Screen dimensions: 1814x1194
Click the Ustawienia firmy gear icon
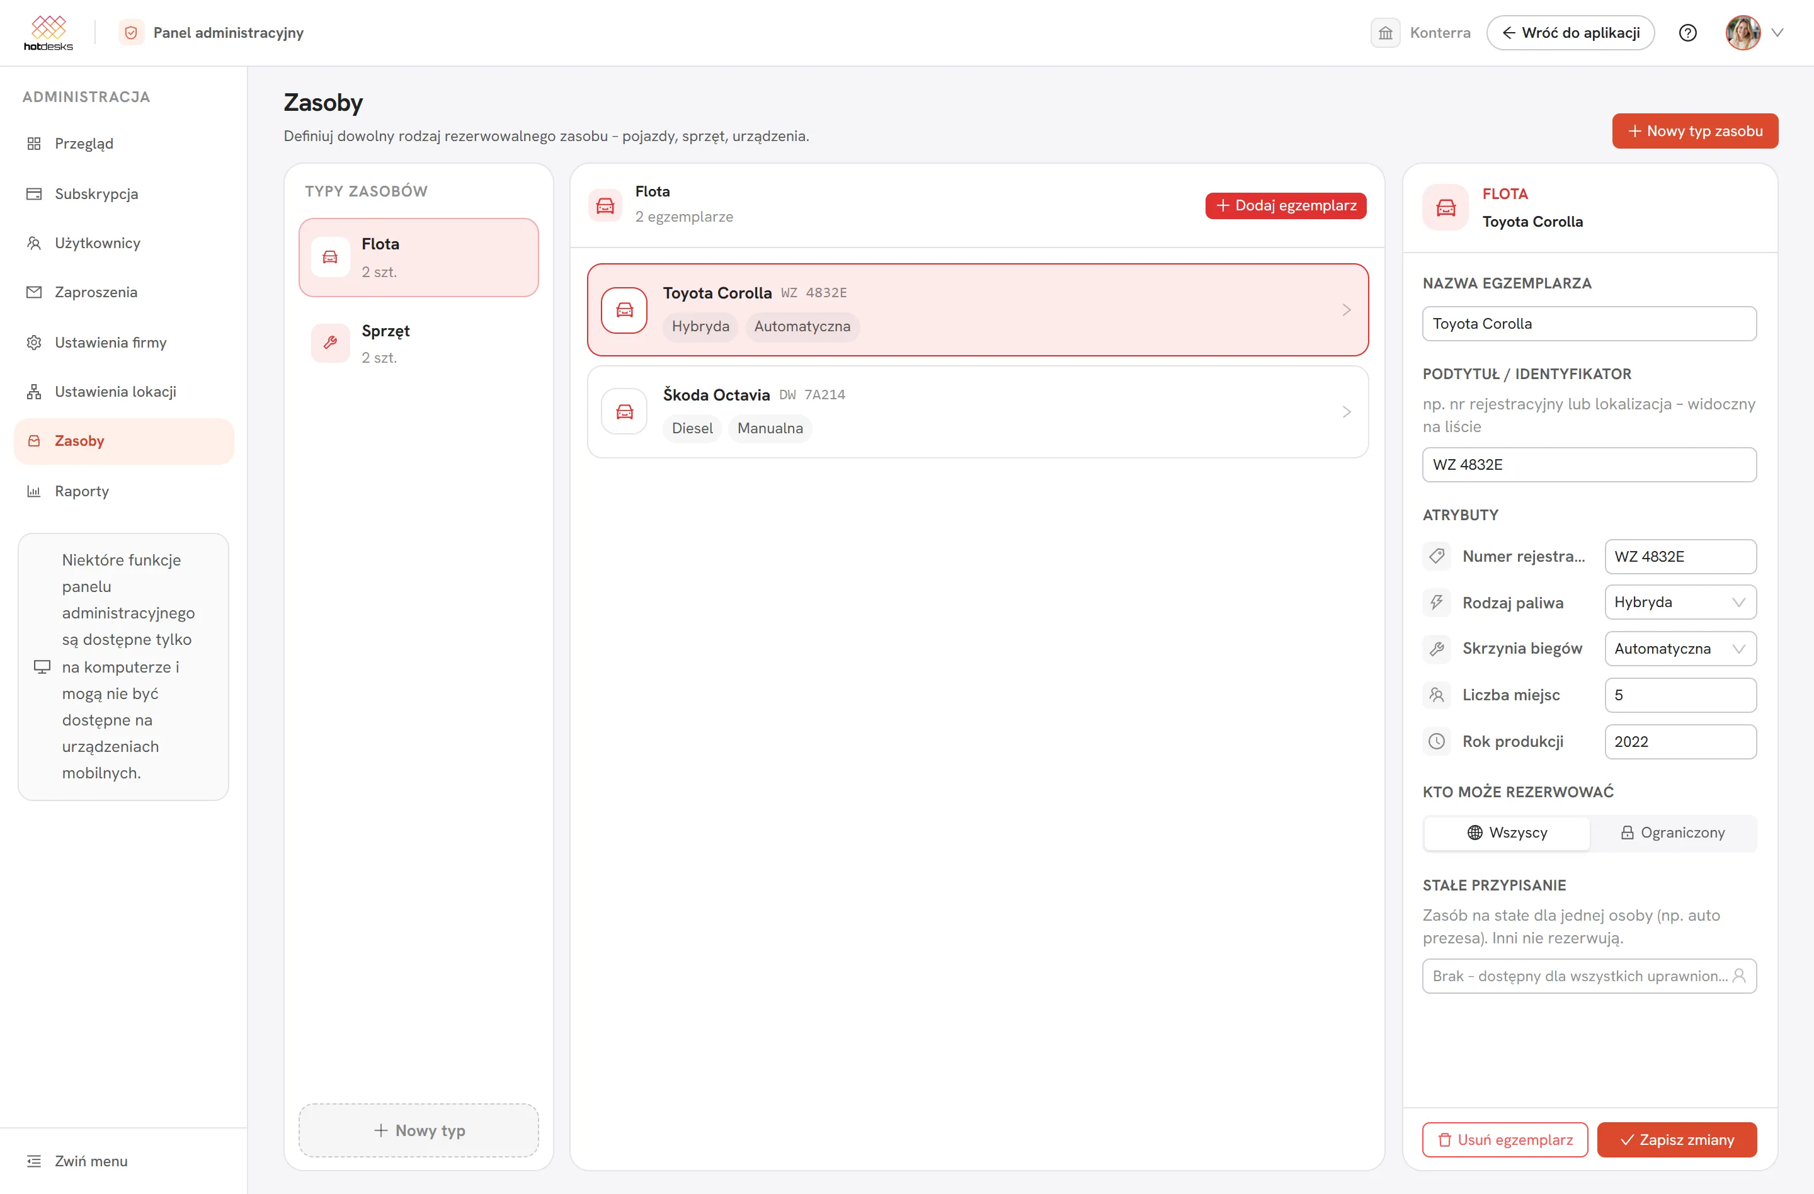tap(34, 342)
